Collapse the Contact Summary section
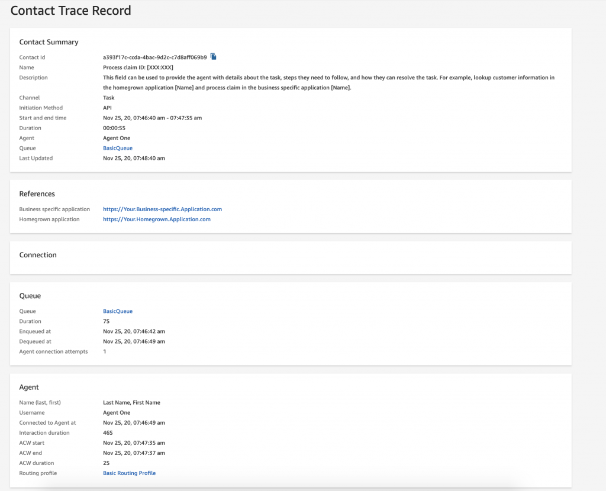Image resolution: width=606 pixels, height=491 pixels. (49, 42)
